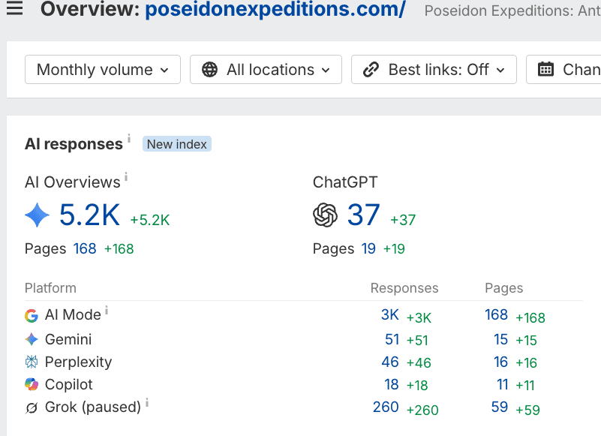Click the Copilot logo icon
Screen dimensions: 601x436
click(32, 384)
